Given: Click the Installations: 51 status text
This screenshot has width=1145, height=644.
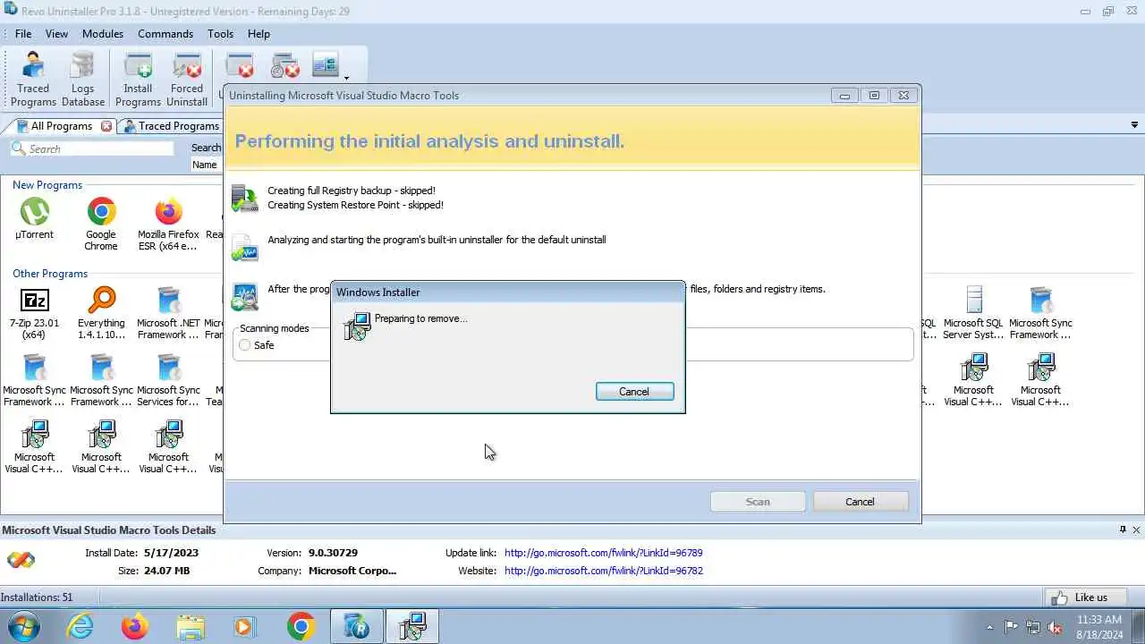Looking at the screenshot, I should pos(37,597).
